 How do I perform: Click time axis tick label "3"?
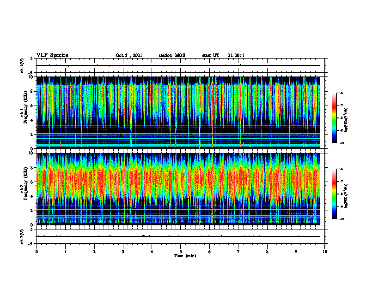(x=123, y=252)
